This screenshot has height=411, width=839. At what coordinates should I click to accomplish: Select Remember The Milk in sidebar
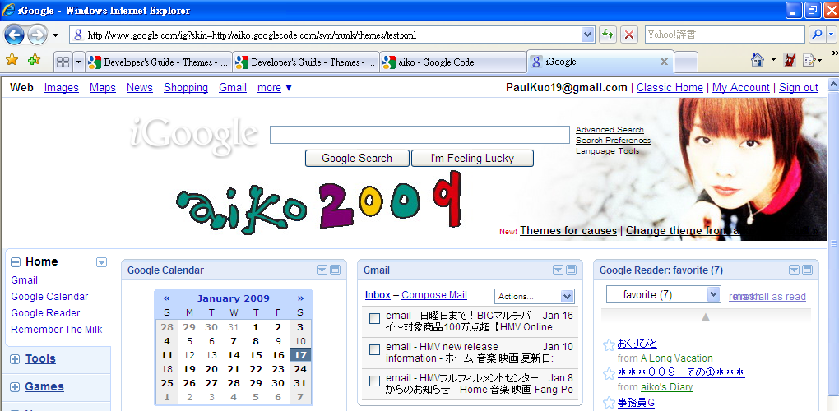click(x=57, y=330)
